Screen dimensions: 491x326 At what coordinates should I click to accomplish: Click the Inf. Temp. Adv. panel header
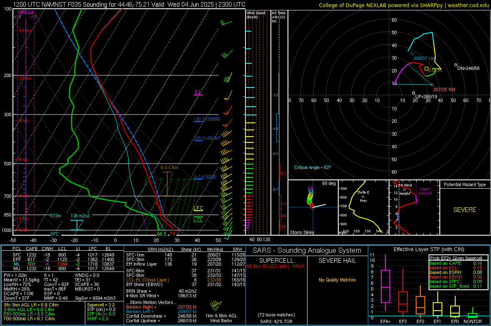[x=279, y=17]
